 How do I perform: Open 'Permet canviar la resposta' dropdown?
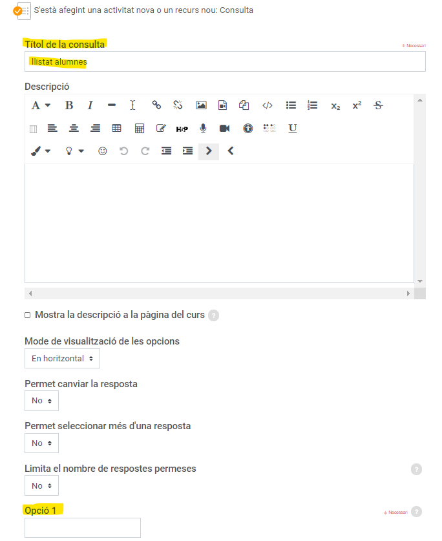[41, 401]
